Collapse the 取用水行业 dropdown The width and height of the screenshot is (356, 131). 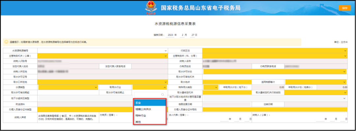click(x=150, y=87)
